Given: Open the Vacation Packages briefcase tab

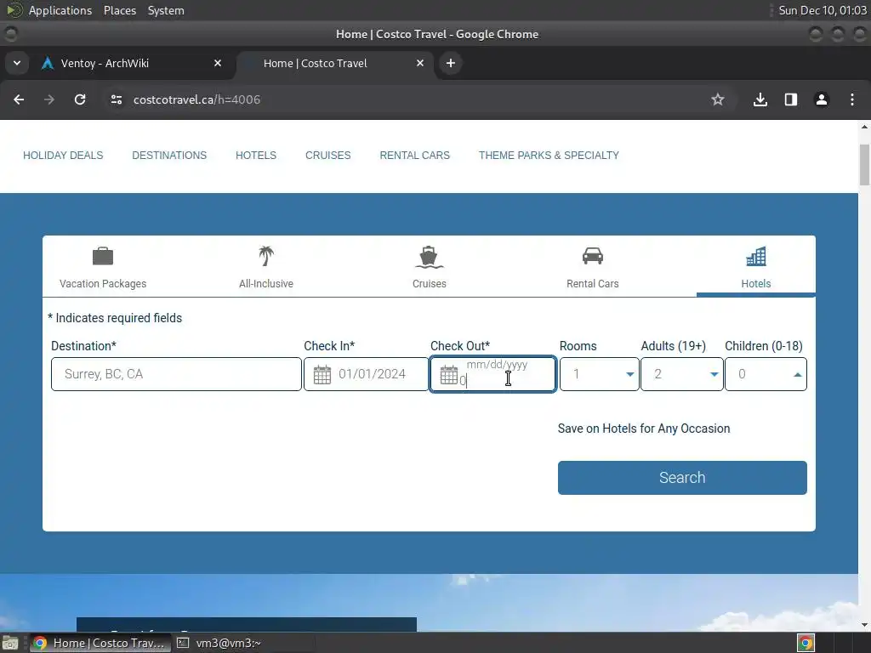Looking at the screenshot, I should coord(103,268).
